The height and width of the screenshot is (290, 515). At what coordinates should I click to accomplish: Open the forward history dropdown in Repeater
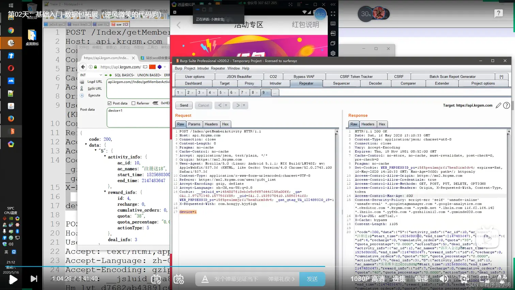244,105
